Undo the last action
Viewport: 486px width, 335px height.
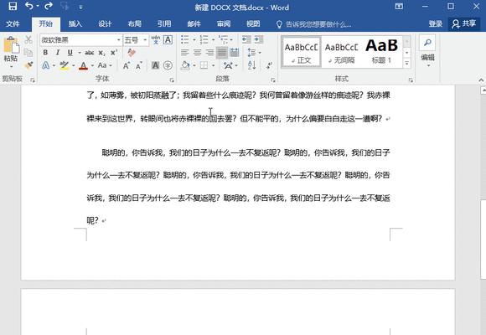tap(29, 7)
